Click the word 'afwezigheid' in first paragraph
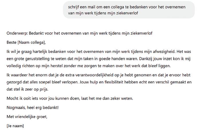 [164, 52]
